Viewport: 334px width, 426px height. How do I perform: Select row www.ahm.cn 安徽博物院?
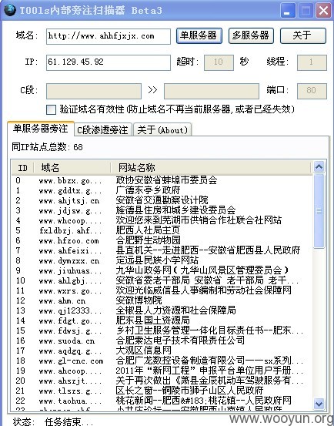click(162, 300)
